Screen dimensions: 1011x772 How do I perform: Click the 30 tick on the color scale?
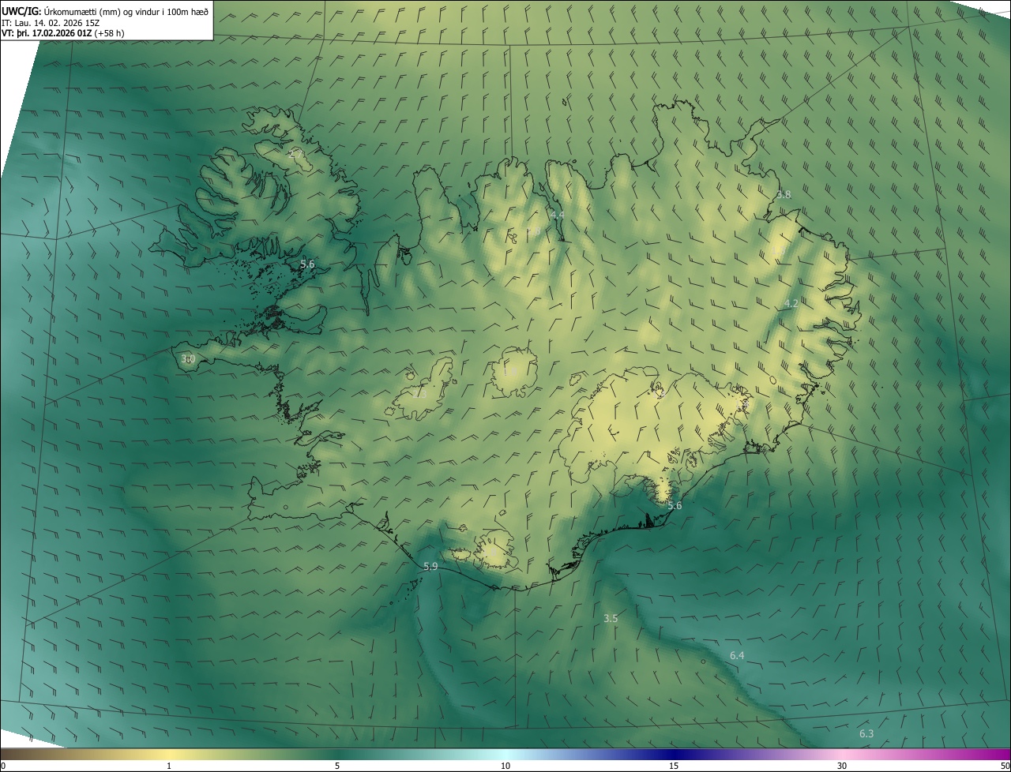[x=842, y=766]
